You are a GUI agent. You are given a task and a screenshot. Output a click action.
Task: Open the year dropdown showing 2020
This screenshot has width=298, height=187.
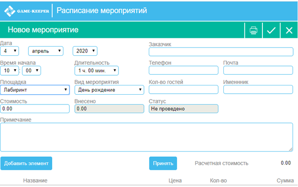pyautogui.click(x=85, y=51)
